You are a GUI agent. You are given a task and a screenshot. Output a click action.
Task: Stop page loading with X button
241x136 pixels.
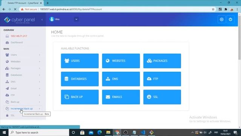tap(15, 9)
